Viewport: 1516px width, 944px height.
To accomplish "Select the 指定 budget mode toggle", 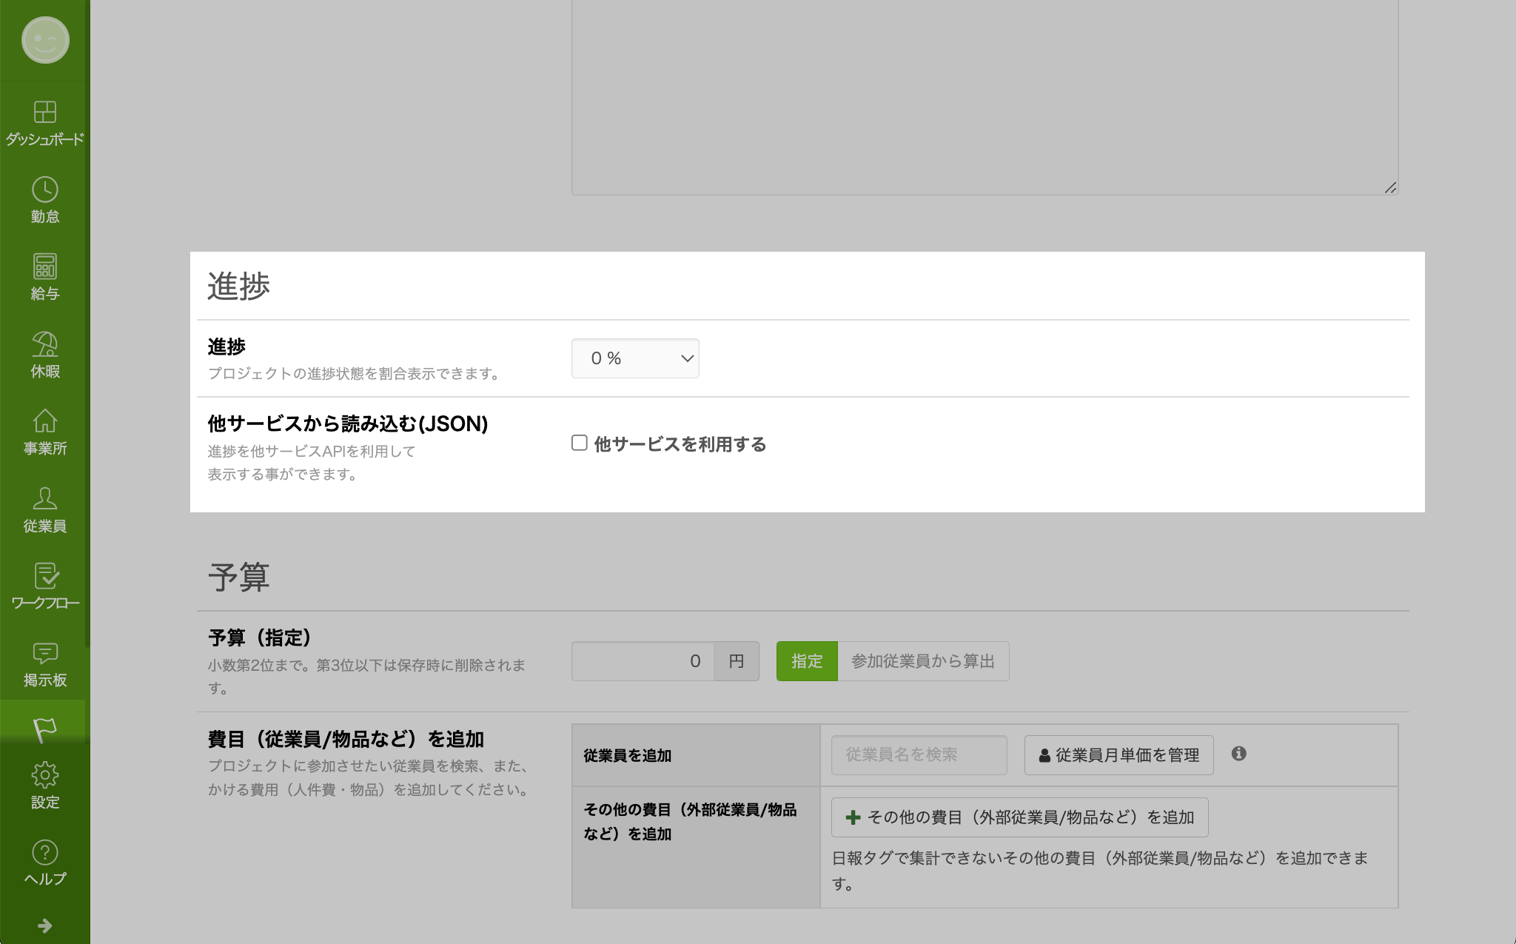I will [x=806, y=661].
